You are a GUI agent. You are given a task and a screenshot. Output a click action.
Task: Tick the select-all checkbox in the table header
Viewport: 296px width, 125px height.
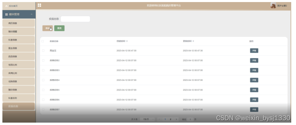tap(43, 41)
